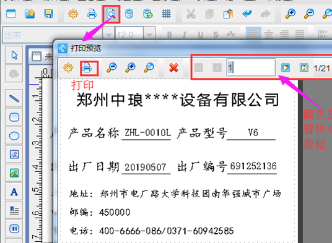Expand the font size dropdown arrow
Viewport: 332px width, 243px height.
pyautogui.click(x=149, y=35)
